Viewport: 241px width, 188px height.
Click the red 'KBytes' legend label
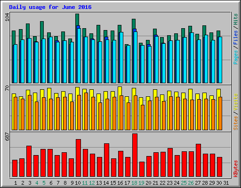tap(236, 169)
